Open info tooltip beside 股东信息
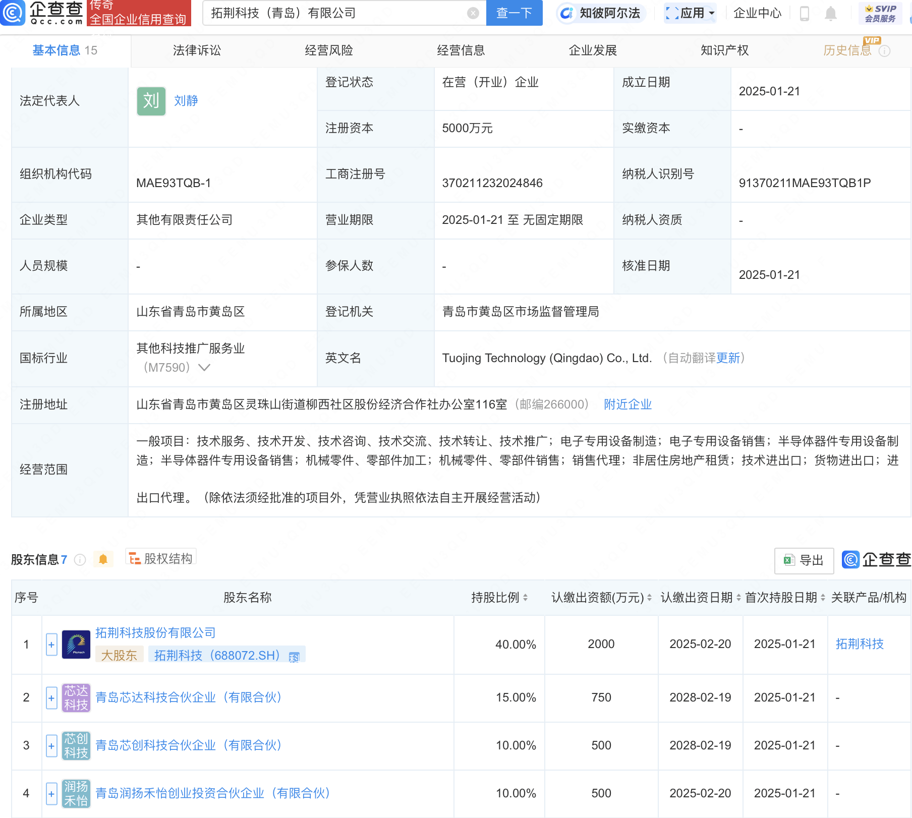The height and width of the screenshot is (818, 912). coord(80,560)
